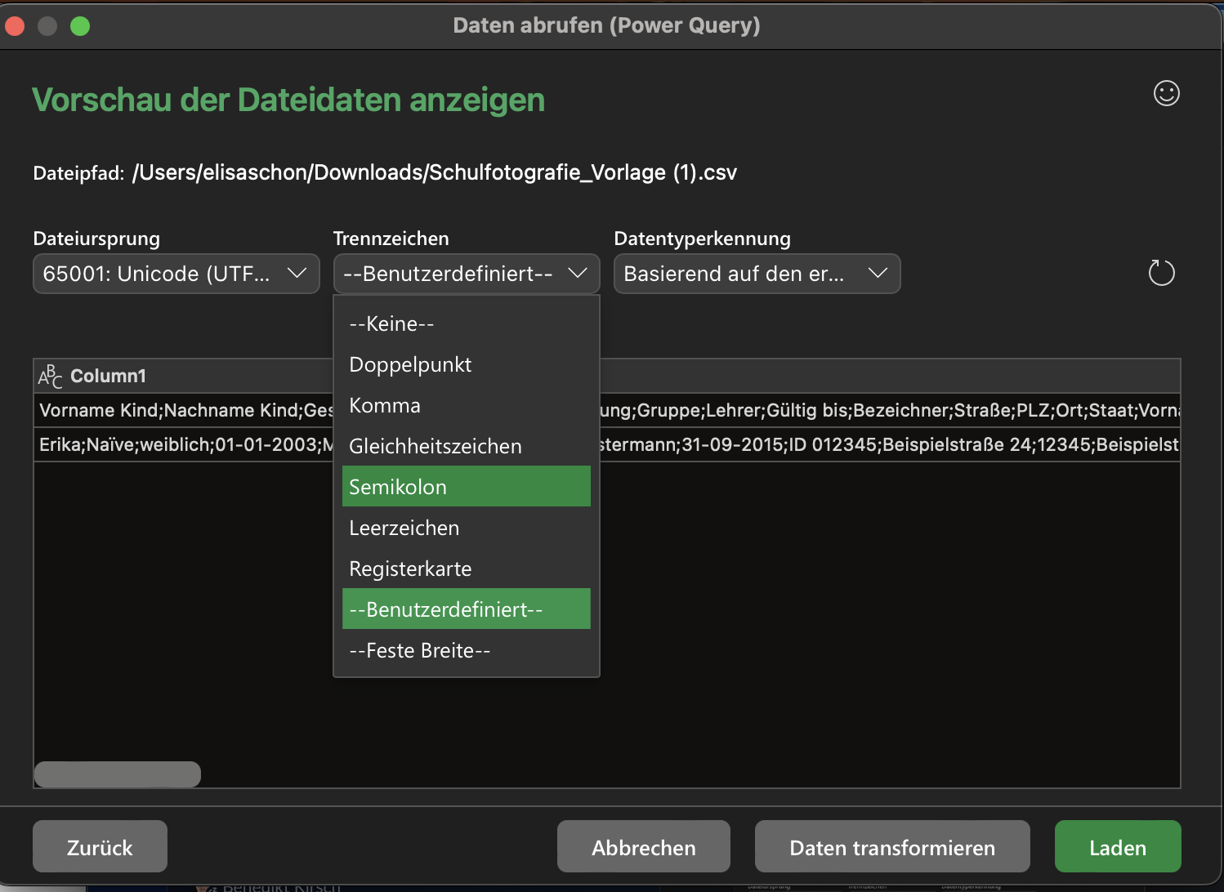Click the smiley feedback icon
This screenshot has width=1224, height=892.
click(x=1166, y=93)
